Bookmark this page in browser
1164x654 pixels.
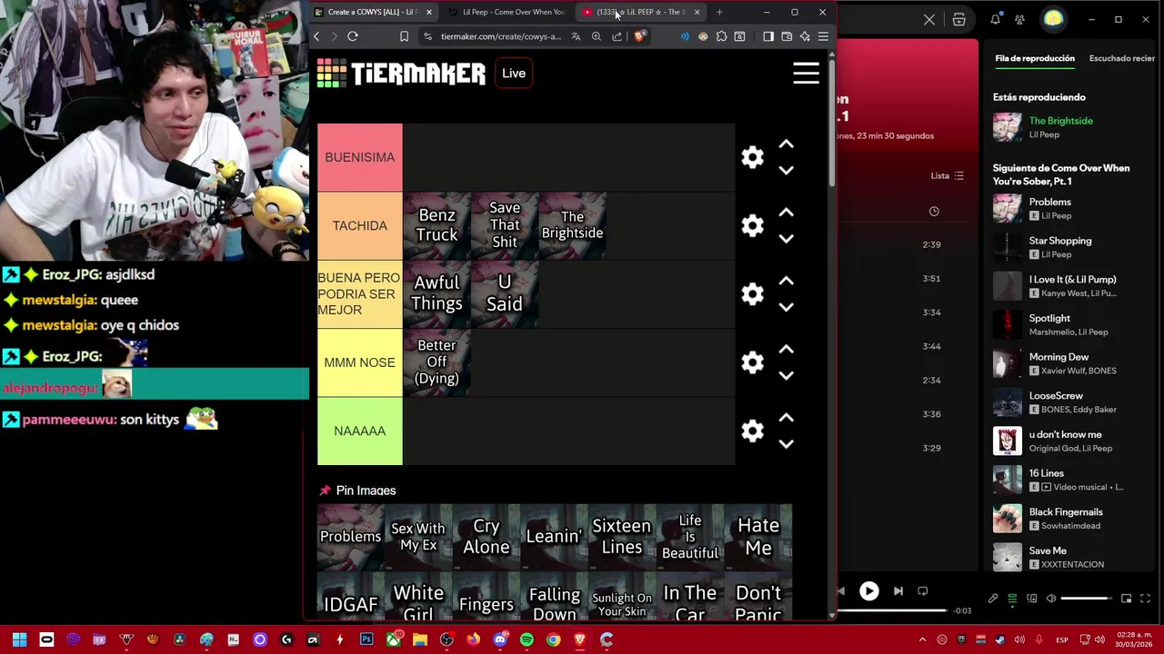[x=404, y=36]
